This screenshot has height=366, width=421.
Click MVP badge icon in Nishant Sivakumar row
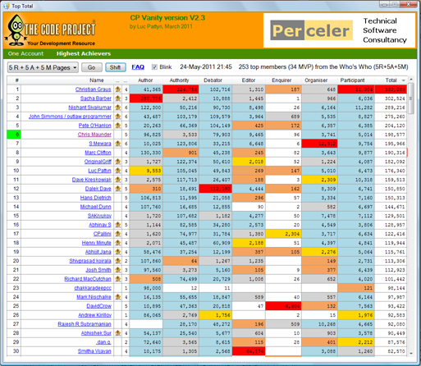click(x=118, y=108)
